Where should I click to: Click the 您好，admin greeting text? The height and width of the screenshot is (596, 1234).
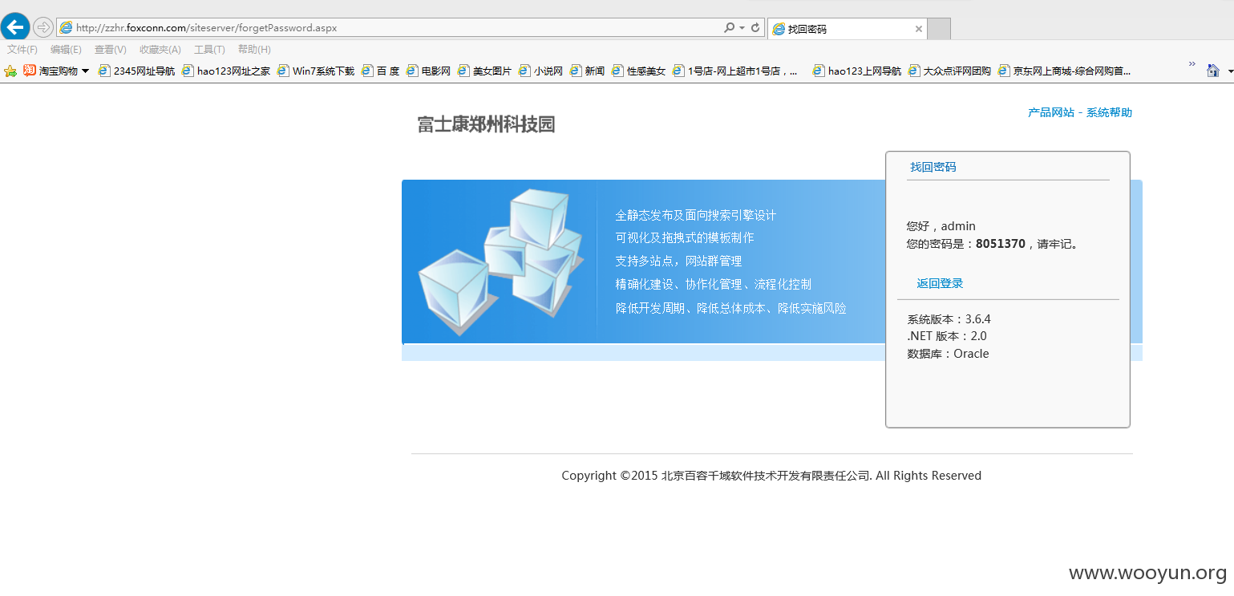click(x=941, y=226)
